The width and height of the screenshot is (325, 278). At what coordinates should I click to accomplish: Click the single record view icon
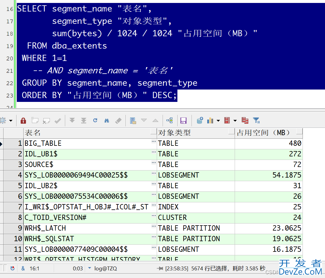pyautogui.click(x=133, y=120)
